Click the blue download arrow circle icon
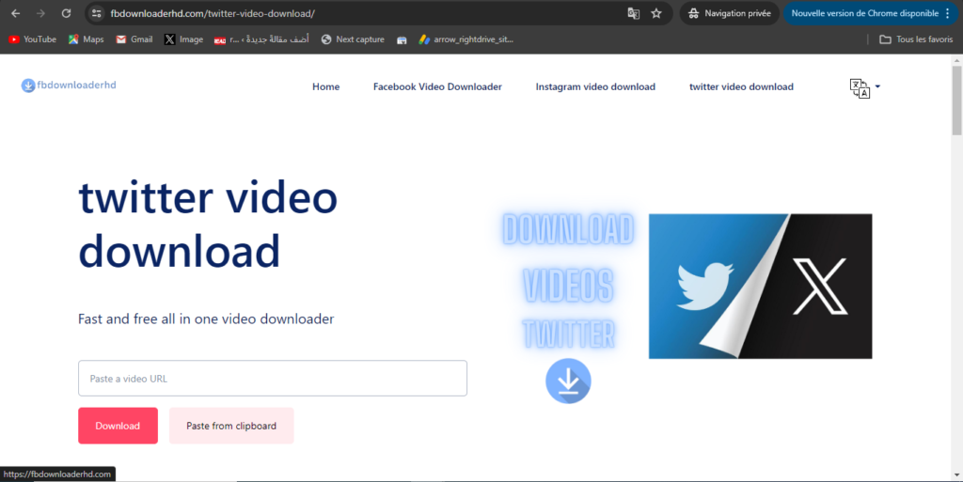This screenshot has height=482, width=963. coord(568,381)
